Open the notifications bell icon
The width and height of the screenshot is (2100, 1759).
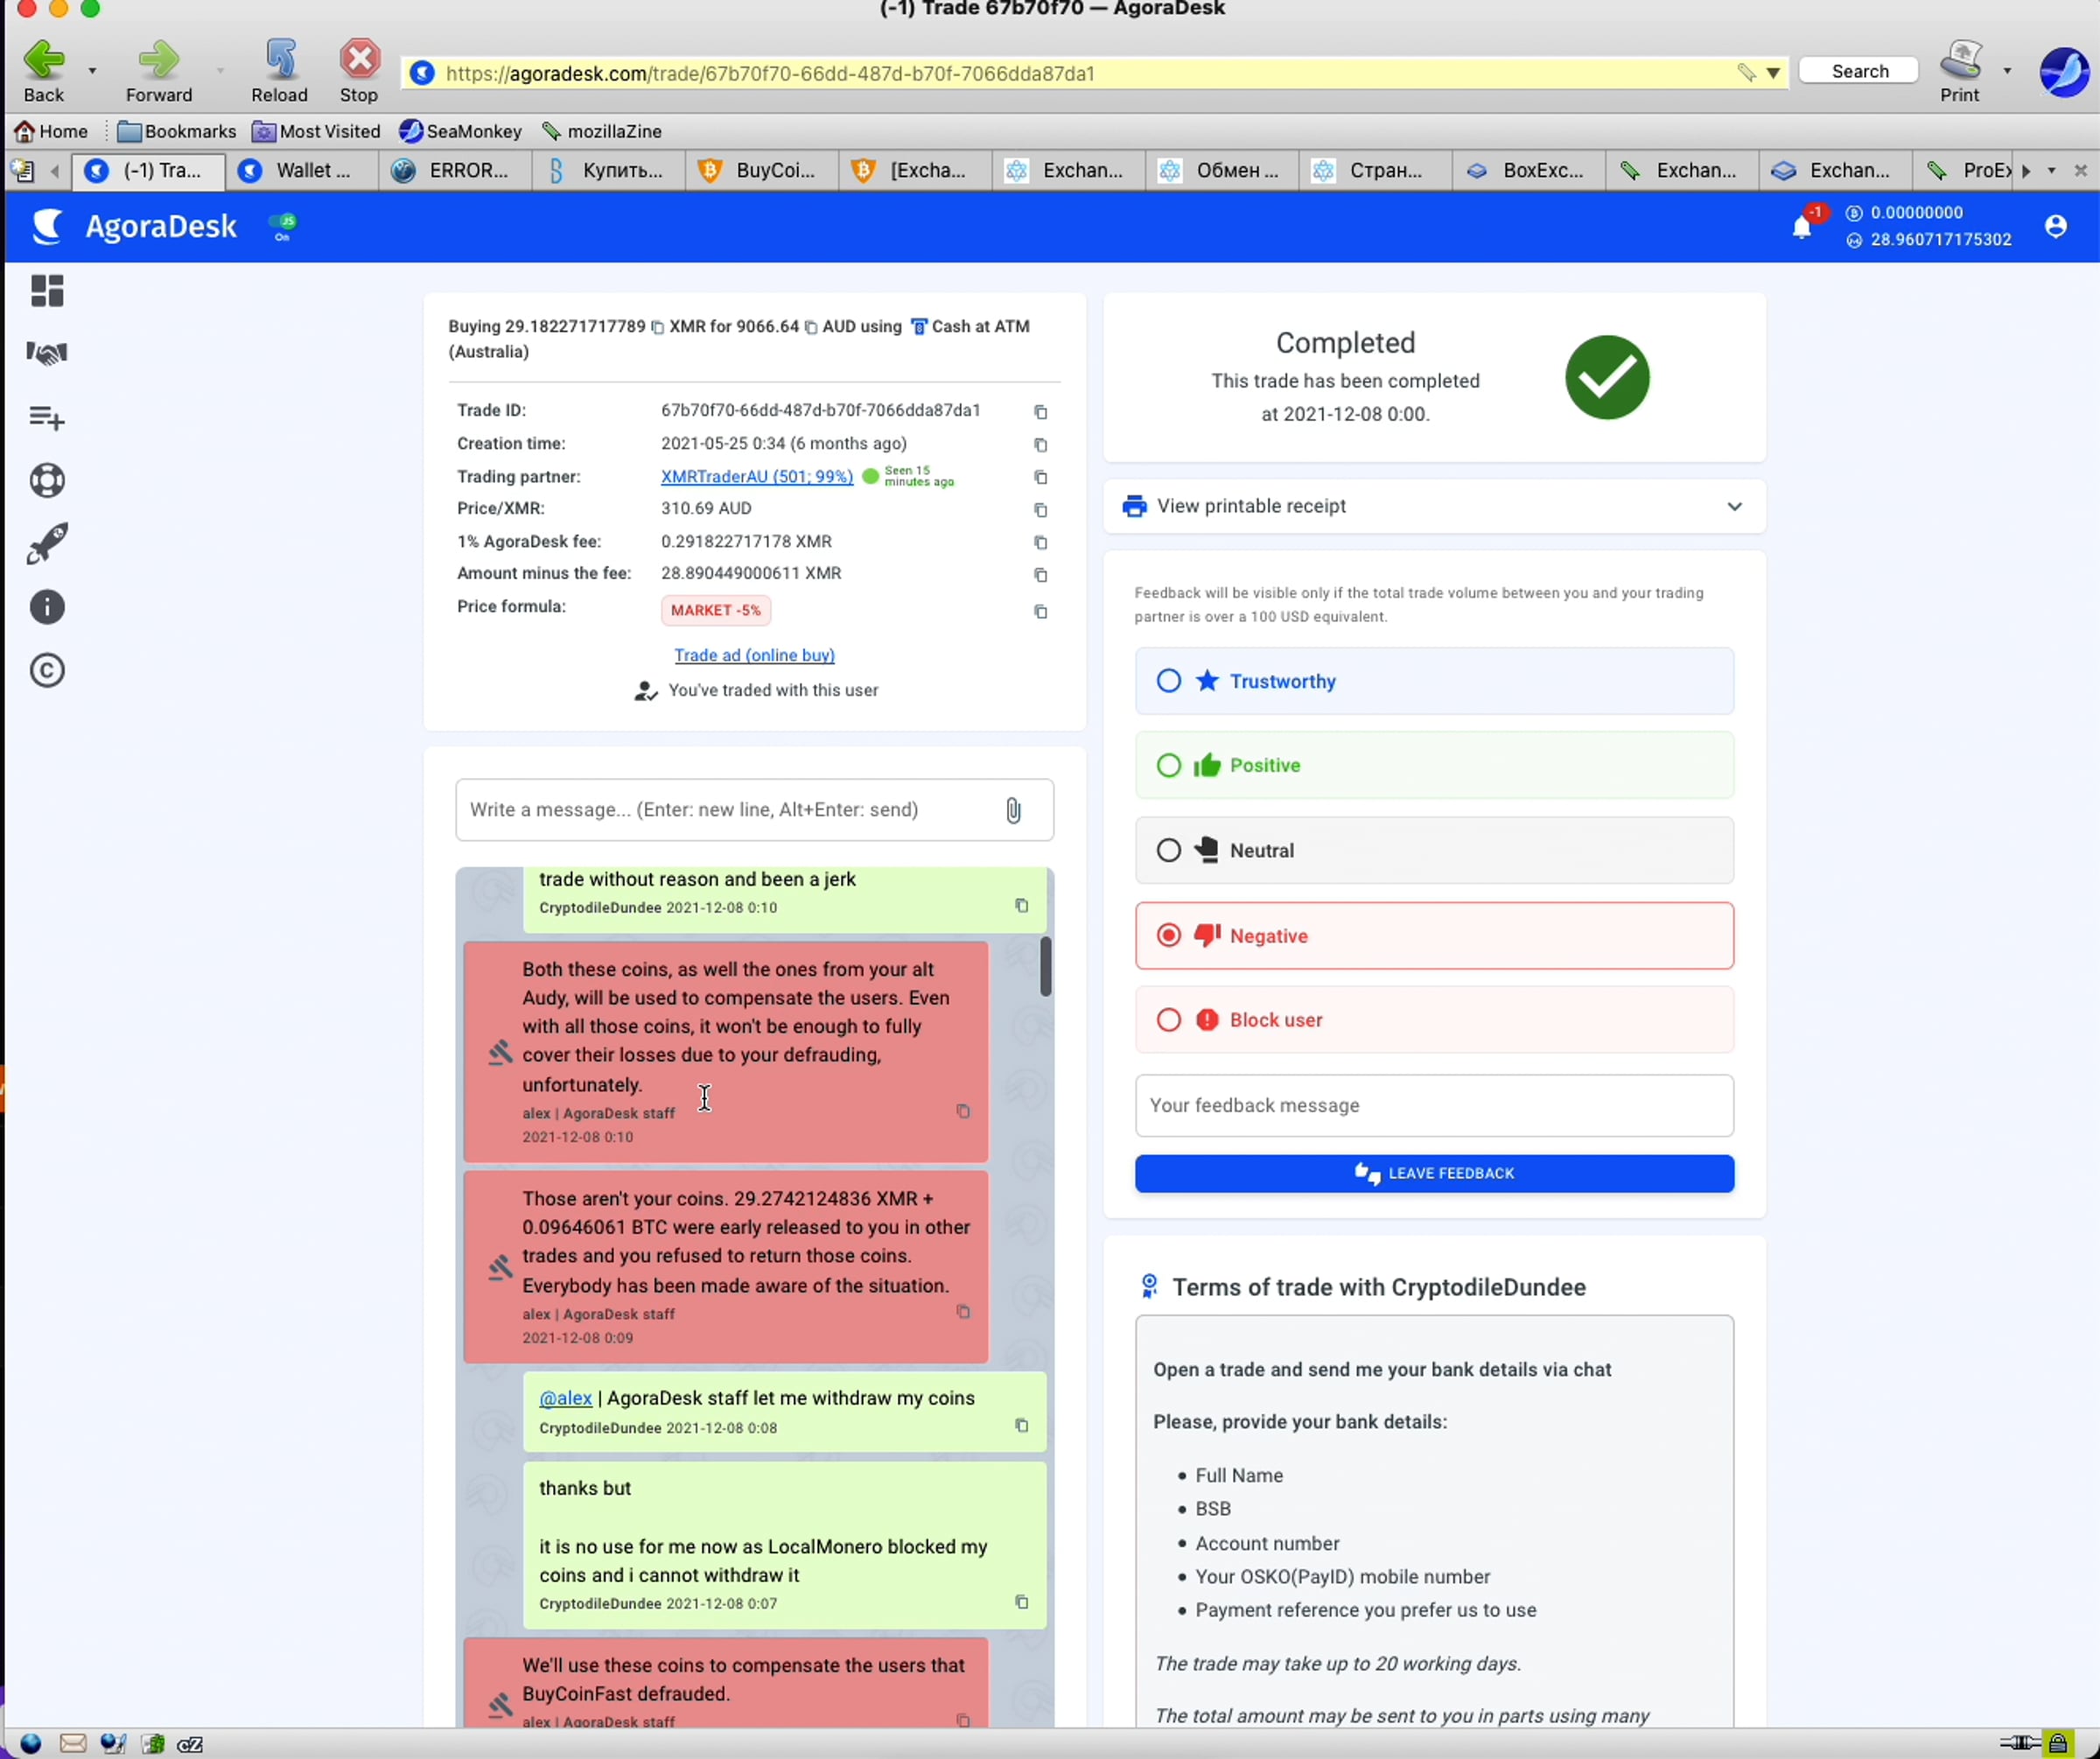click(x=1801, y=227)
